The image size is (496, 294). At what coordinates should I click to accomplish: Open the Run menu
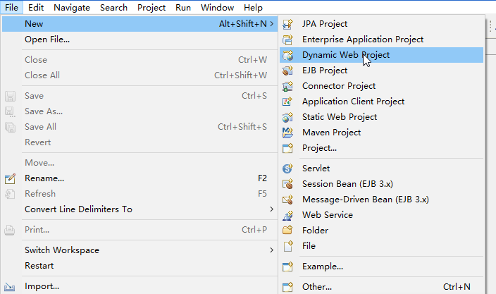click(183, 7)
